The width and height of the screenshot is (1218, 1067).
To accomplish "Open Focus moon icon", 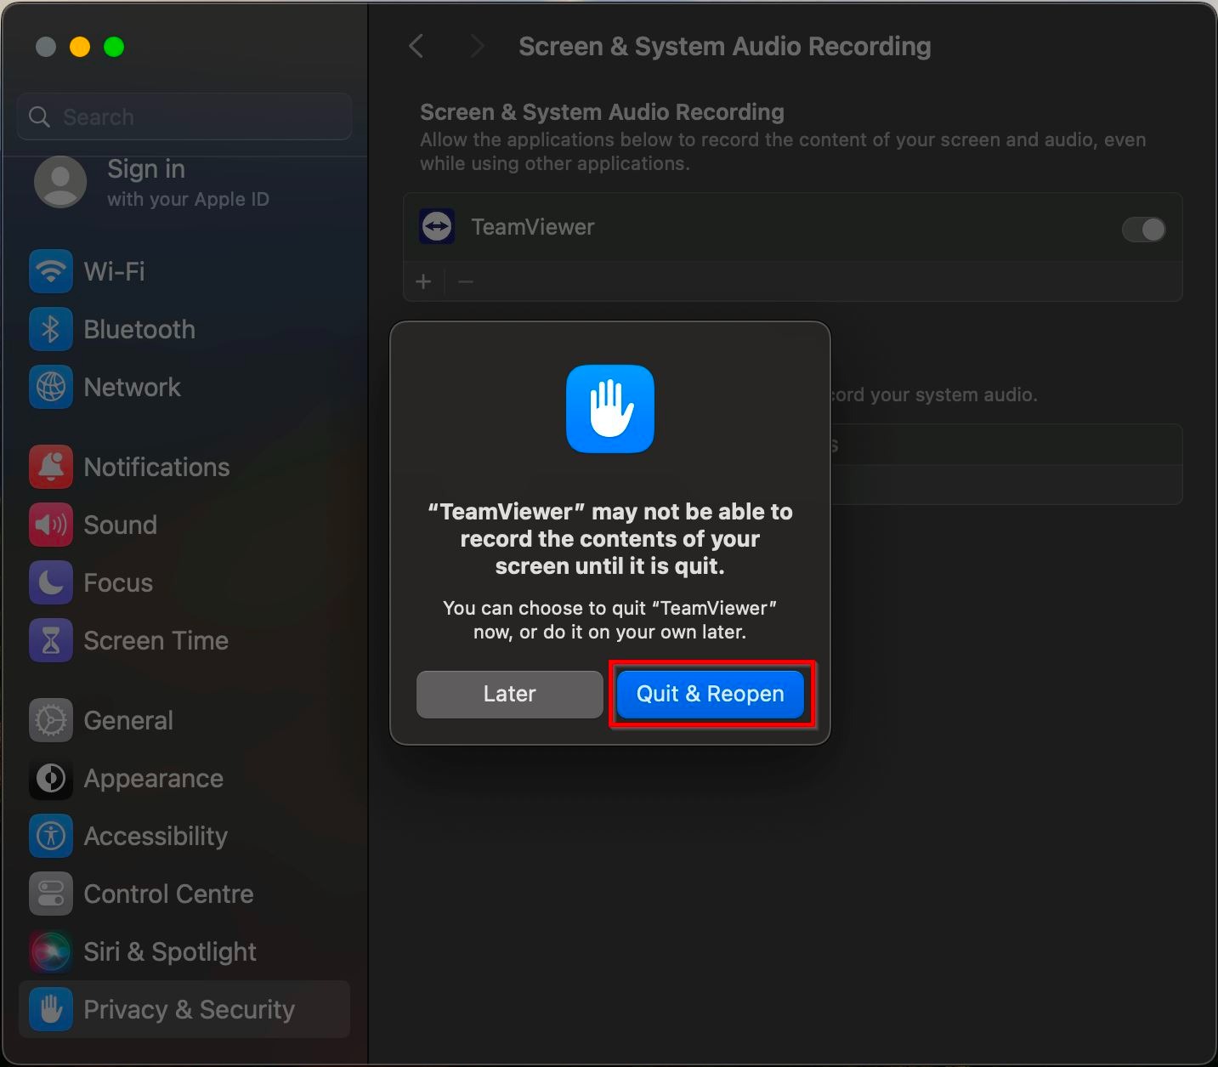I will tap(51, 582).
